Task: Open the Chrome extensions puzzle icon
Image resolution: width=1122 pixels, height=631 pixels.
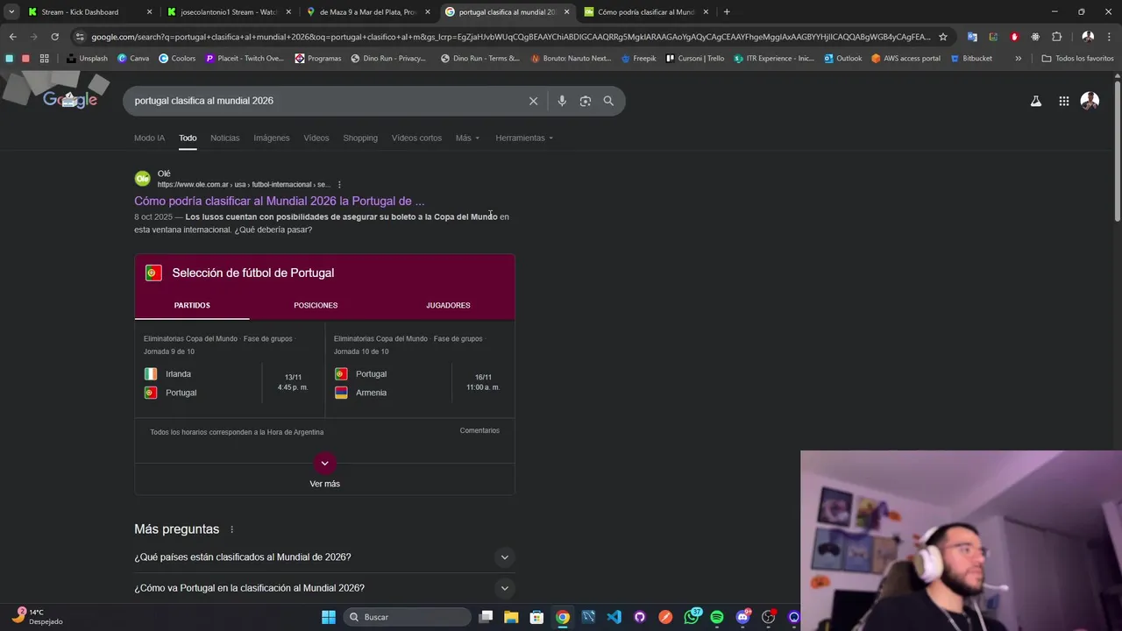Action: click(x=1056, y=37)
